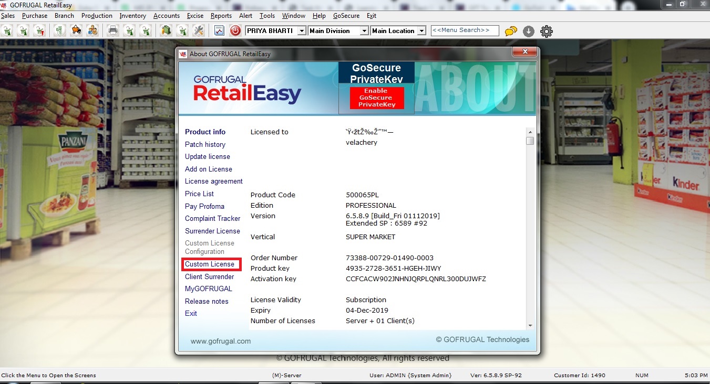Click the Customer Id: 1490 status entry
Viewport: 710px width, 384px height.
(x=580, y=375)
